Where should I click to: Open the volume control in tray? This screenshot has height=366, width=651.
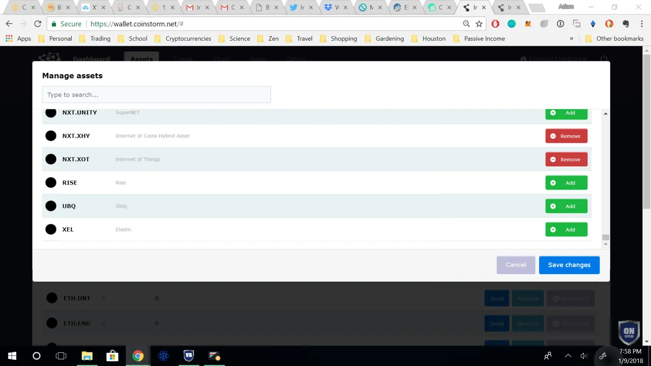[584, 356]
